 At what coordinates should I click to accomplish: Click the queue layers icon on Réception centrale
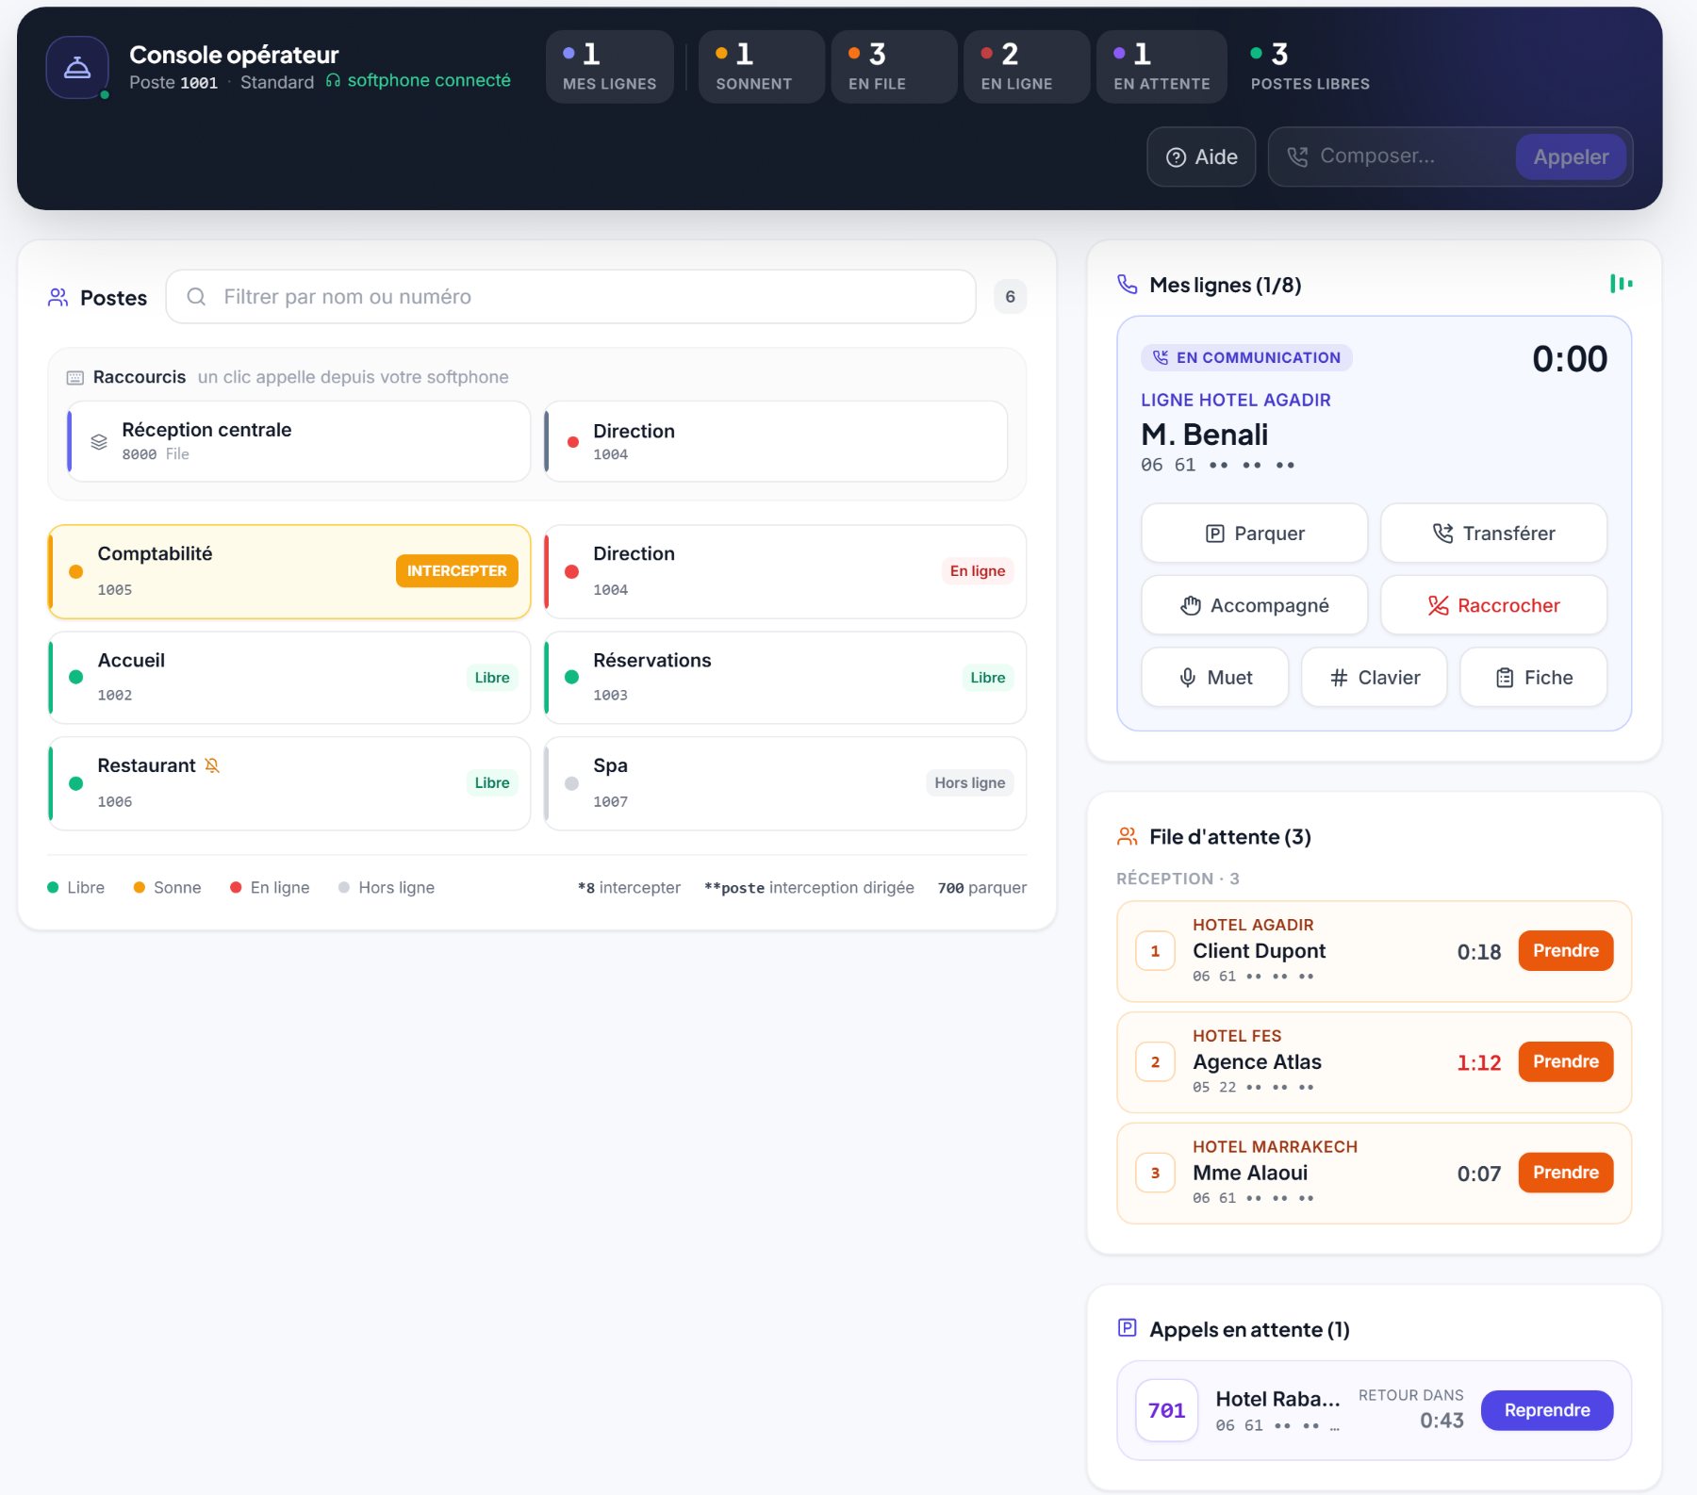click(x=99, y=441)
